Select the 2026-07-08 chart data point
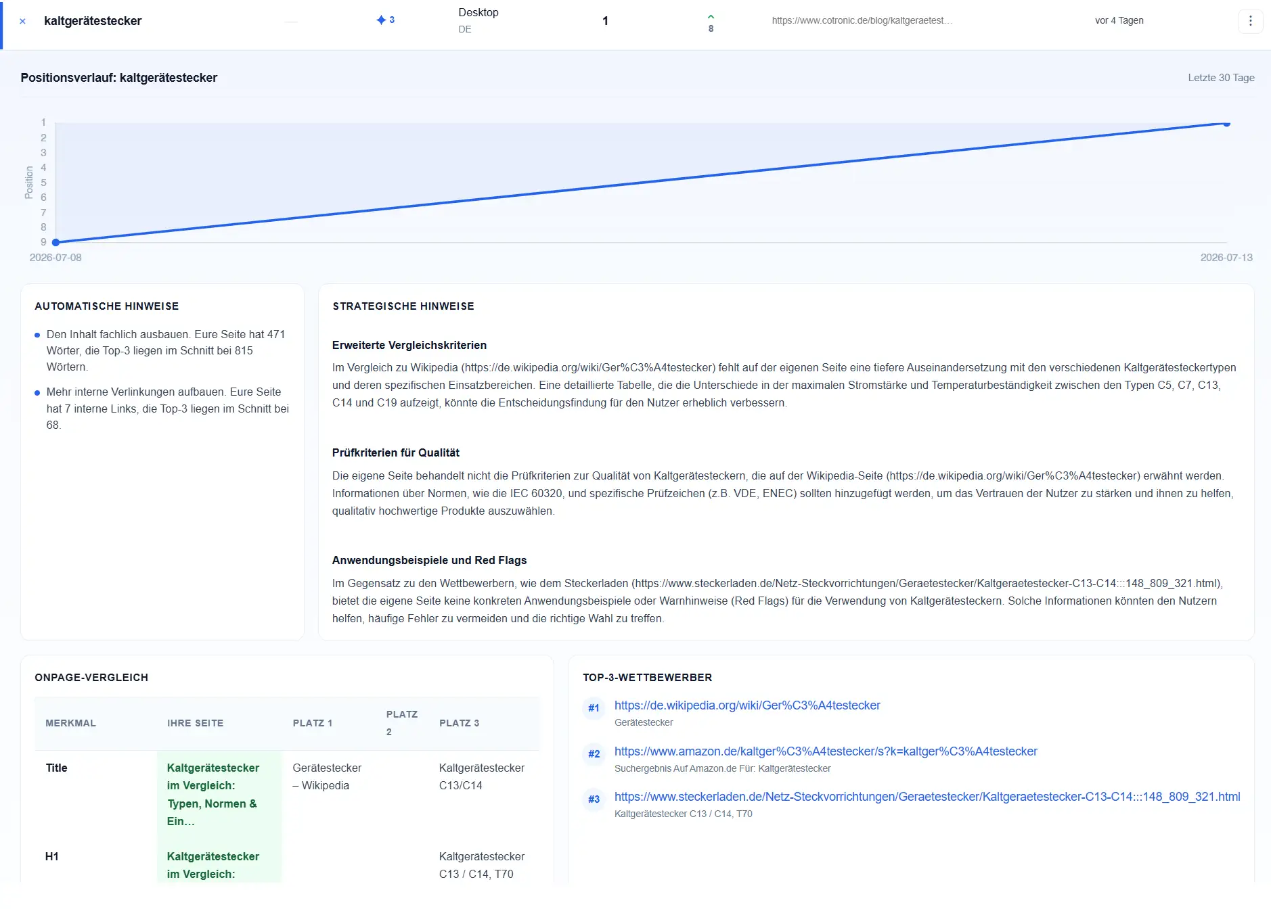 point(56,242)
